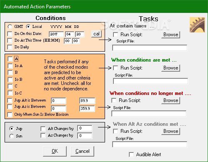This screenshot has height=162, width=208.
Task: Check the mode A checkbox
Action: coord(10,59)
